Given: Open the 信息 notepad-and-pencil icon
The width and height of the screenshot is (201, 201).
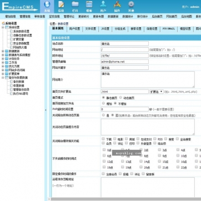Looking at the screenshot, I should click(61, 4).
